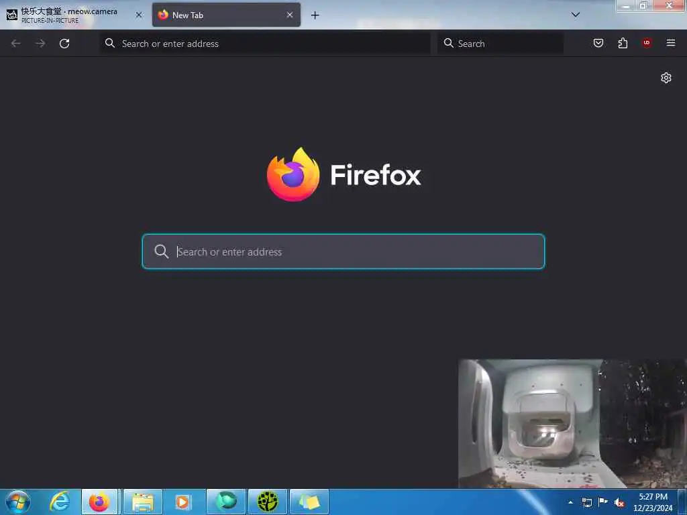687x515 pixels.
Task: Open the Extensions puzzle icon
Action: [x=623, y=43]
